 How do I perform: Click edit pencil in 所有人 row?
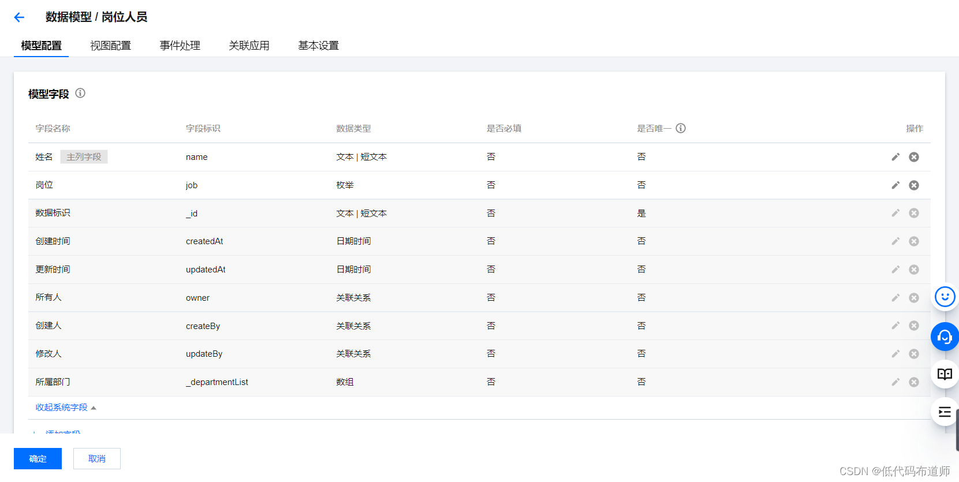[895, 298]
